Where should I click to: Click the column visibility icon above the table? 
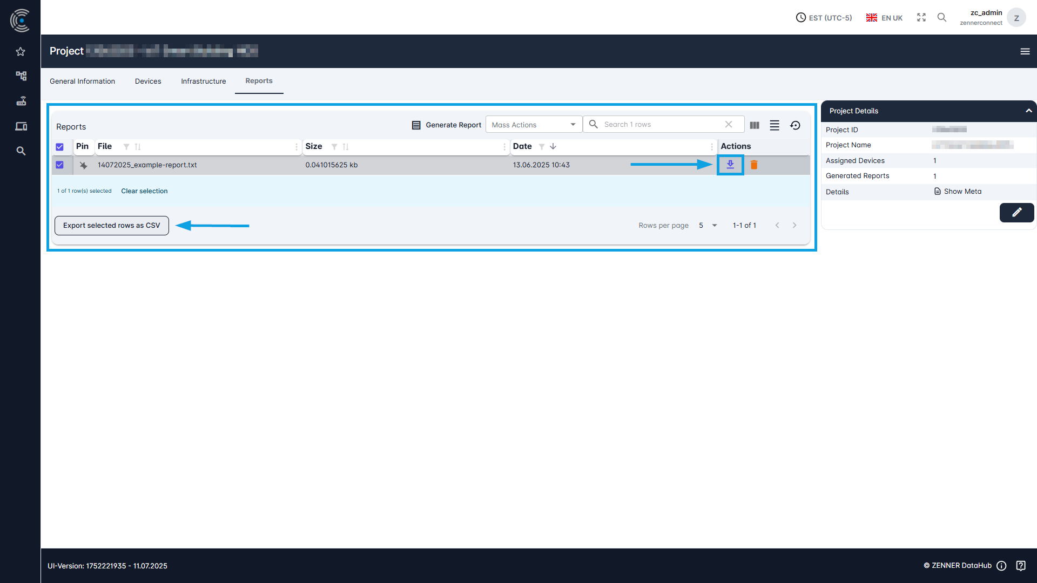[x=755, y=125]
